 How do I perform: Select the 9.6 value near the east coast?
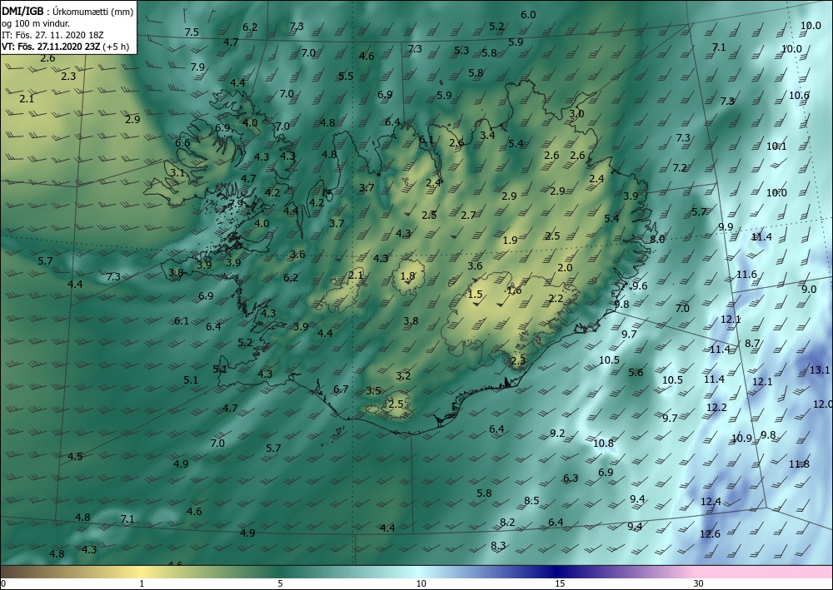640,286
